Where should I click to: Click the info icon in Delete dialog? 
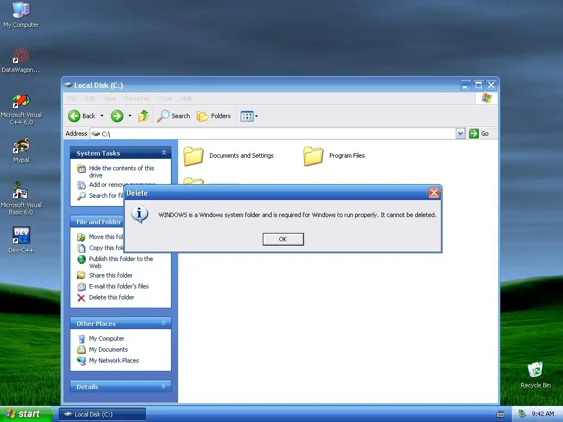coord(140,215)
